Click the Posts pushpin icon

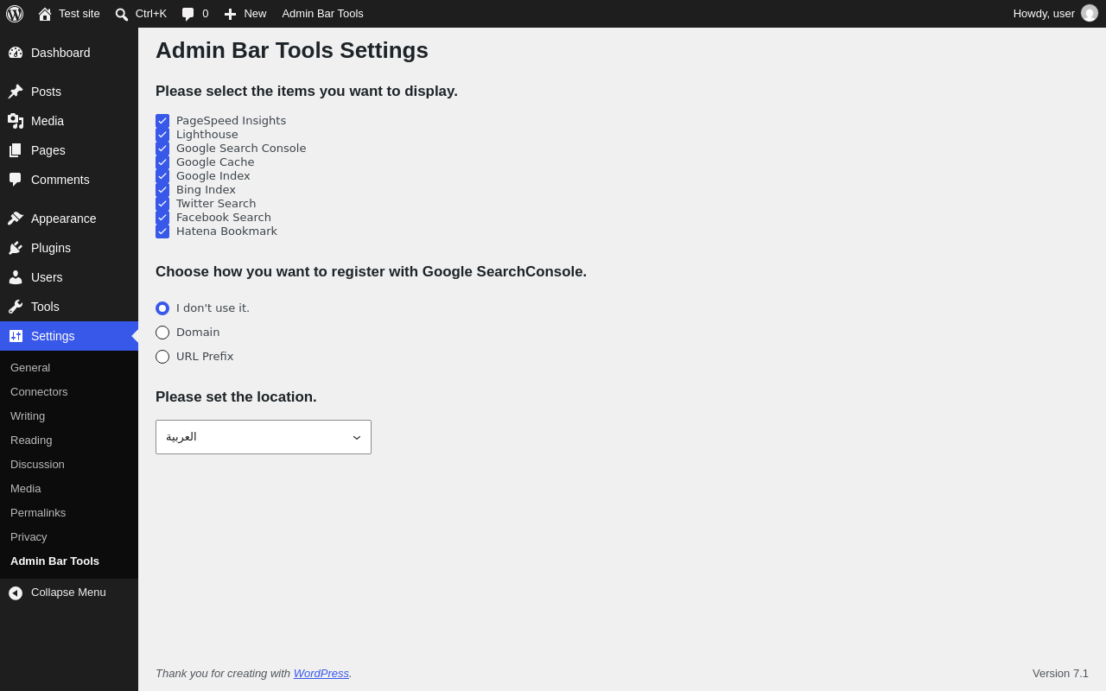[x=16, y=92]
